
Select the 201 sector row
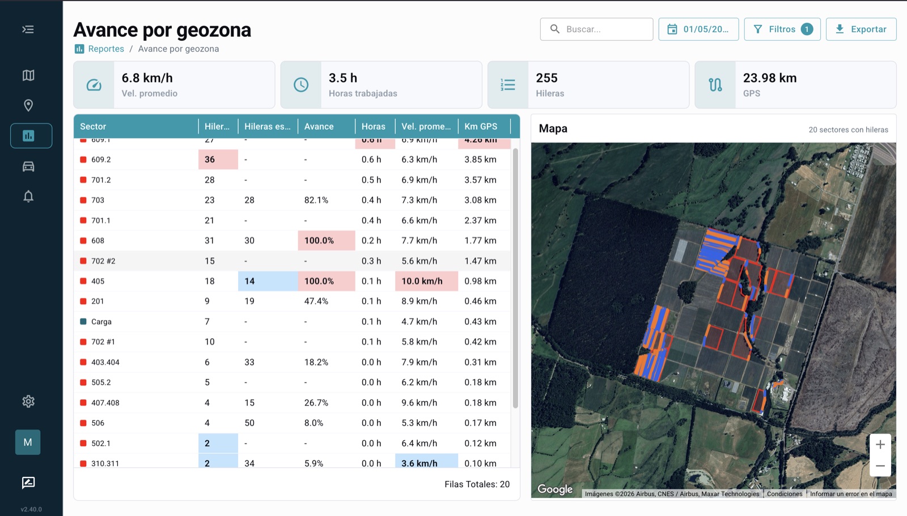pos(293,301)
